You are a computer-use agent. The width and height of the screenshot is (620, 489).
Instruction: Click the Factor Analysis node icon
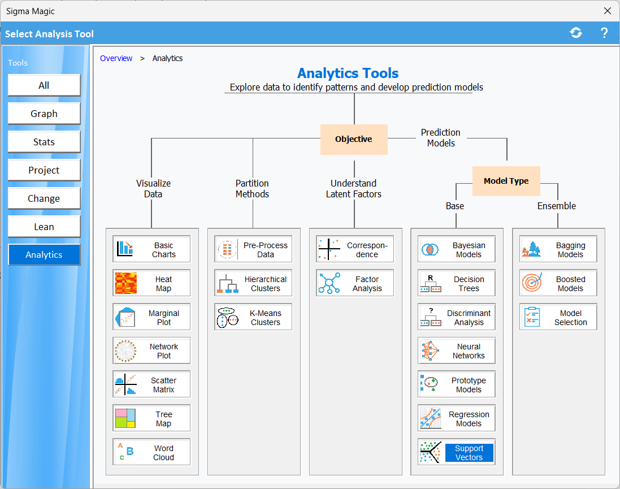coord(329,283)
